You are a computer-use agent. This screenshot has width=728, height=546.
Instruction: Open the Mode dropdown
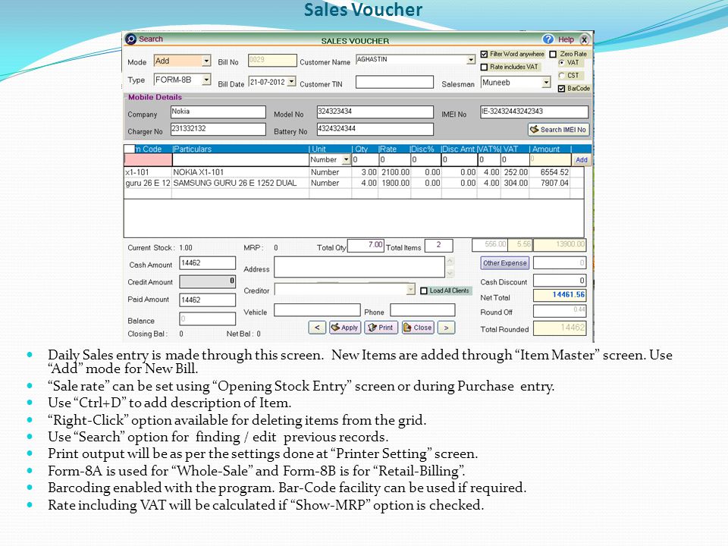(206, 61)
